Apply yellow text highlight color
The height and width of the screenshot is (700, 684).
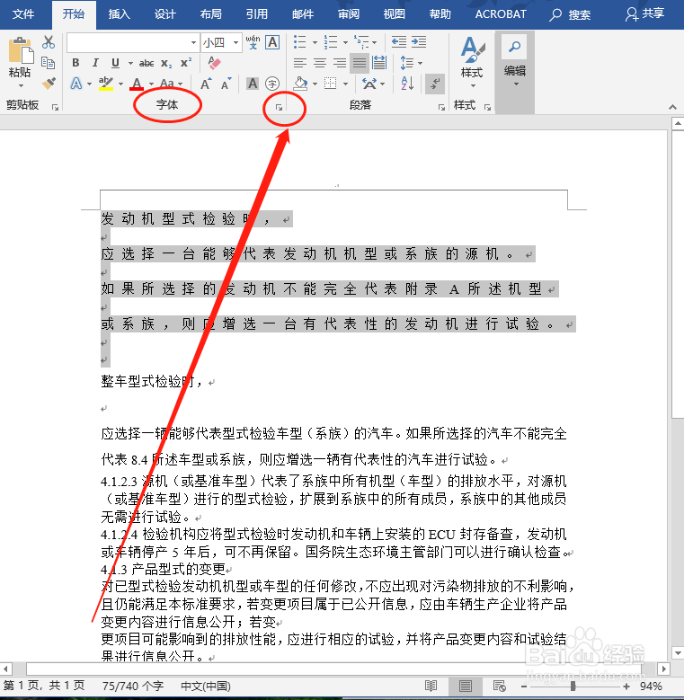[106, 84]
